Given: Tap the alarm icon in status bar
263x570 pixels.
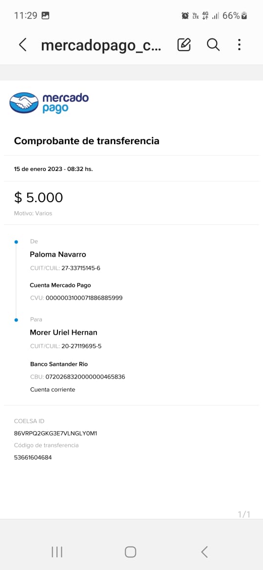Looking at the screenshot, I should click(x=185, y=16).
